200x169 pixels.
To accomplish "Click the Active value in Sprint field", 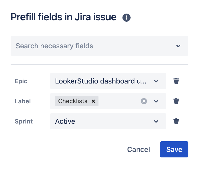I will click(65, 121).
